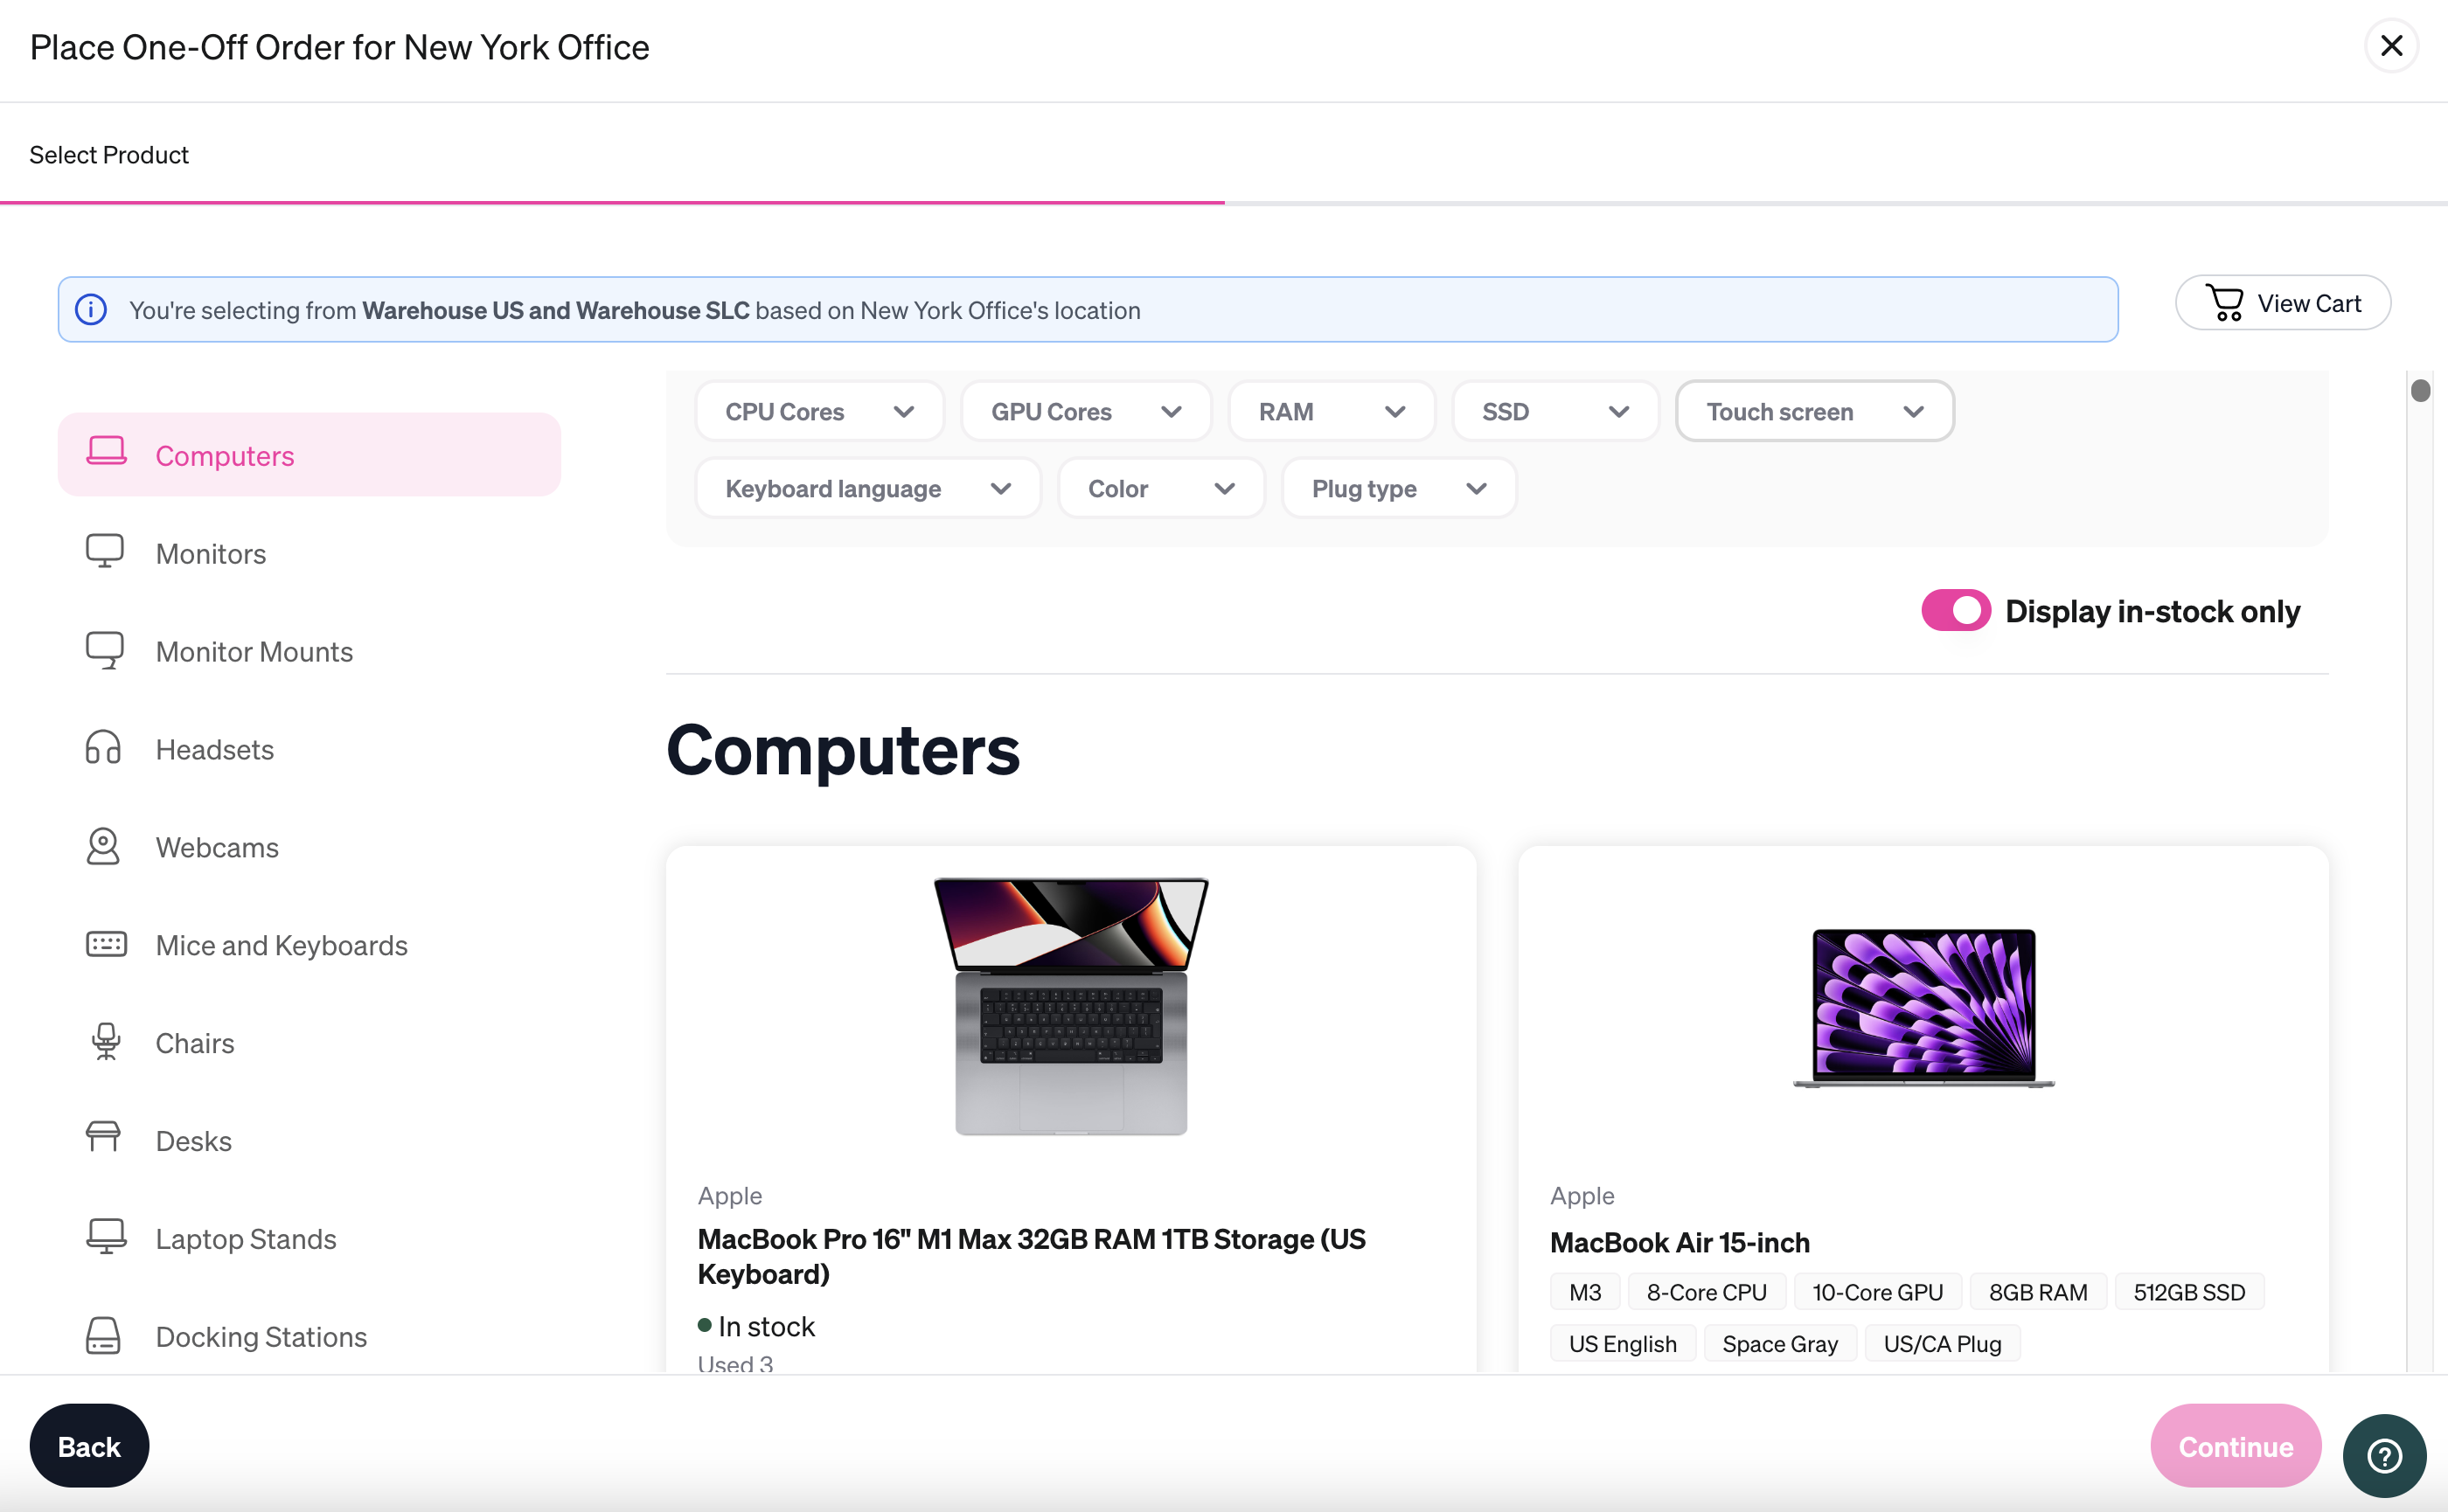Click the Desks icon
This screenshot has width=2448, height=1512.
click(103, 1137)
